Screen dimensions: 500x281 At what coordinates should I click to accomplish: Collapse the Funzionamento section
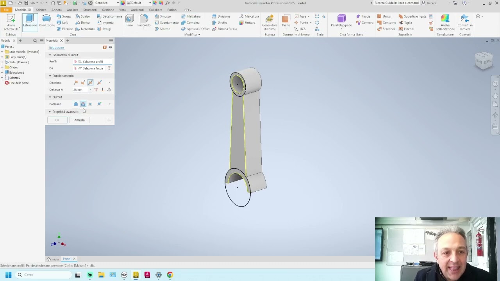(50, 76)
